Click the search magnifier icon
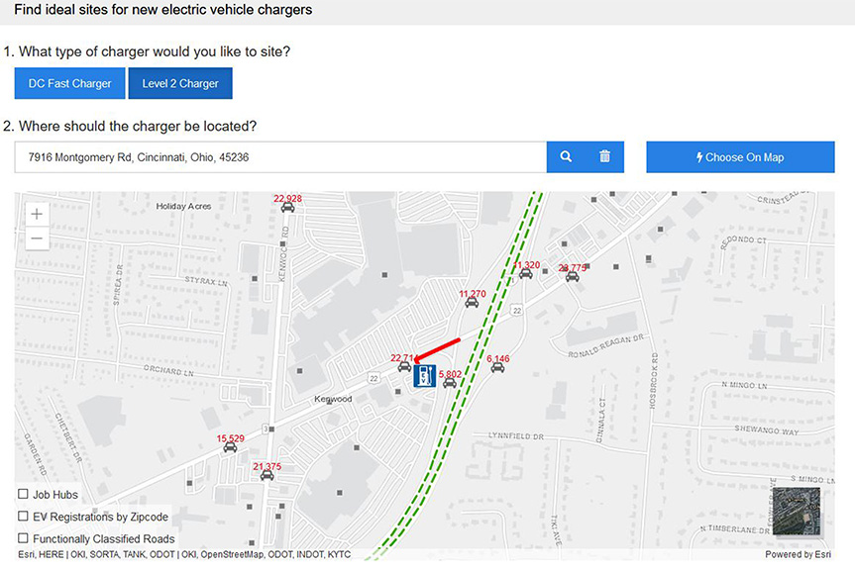The image size is (855, 572). (566, 156)
